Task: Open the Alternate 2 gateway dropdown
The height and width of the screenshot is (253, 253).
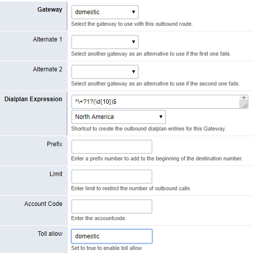Action: click(x=105, y=72)
